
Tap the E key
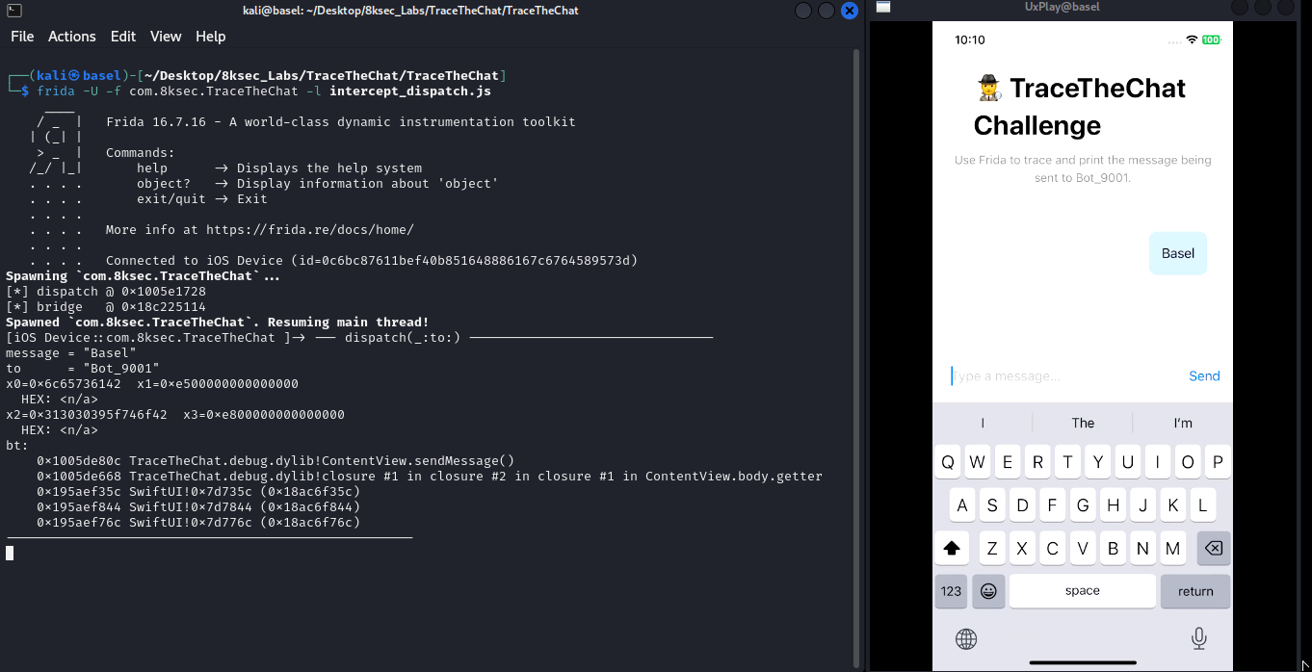click(x=1008, y=462)
